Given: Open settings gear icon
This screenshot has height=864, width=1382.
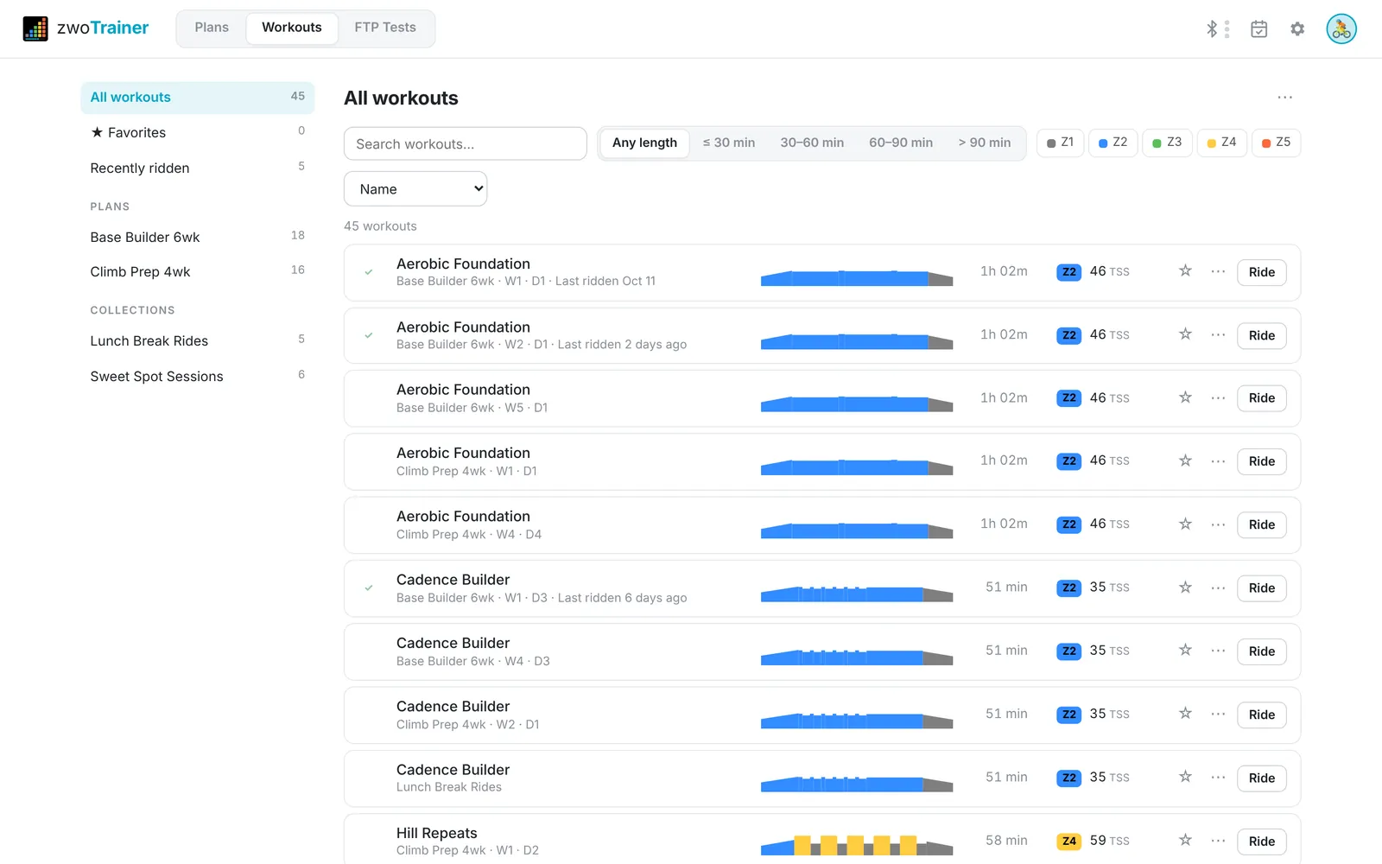Looking at the screenshot, I should [x=1297, y=29].
